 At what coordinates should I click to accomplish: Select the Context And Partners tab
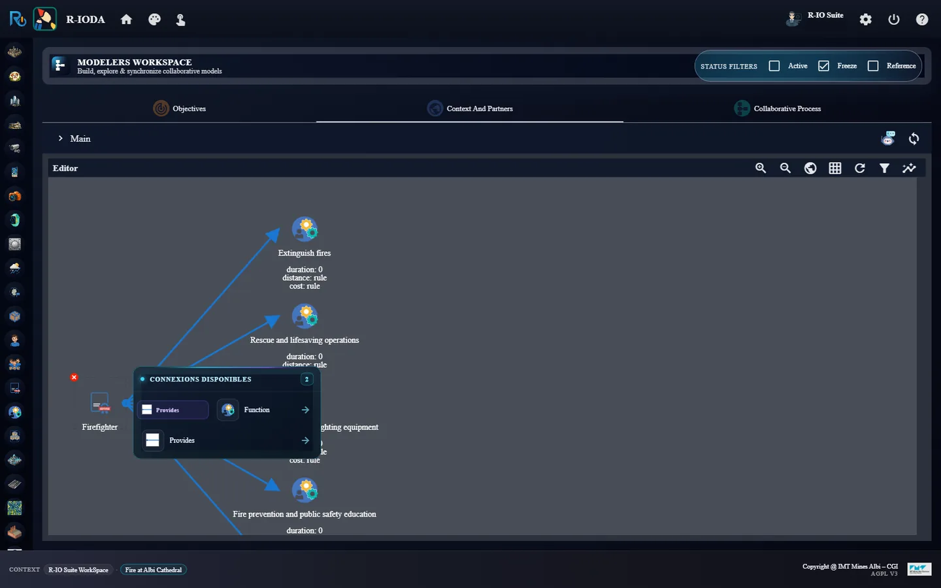pos(470,108)
